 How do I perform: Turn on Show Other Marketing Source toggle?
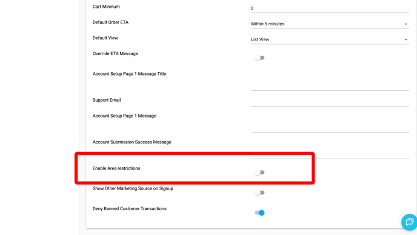tap(259, 193)
